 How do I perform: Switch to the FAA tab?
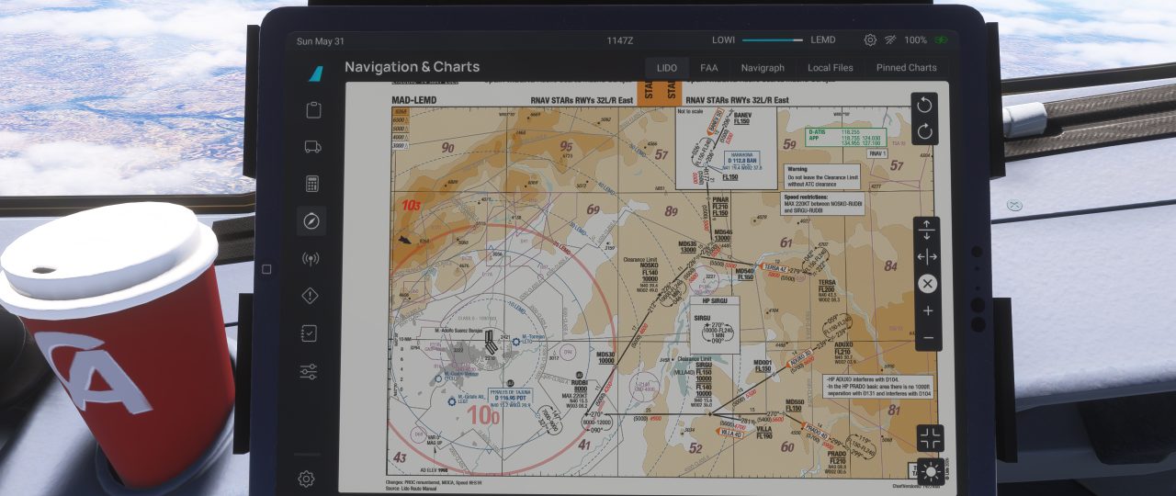pyautogui.click(x=709, y=67)
